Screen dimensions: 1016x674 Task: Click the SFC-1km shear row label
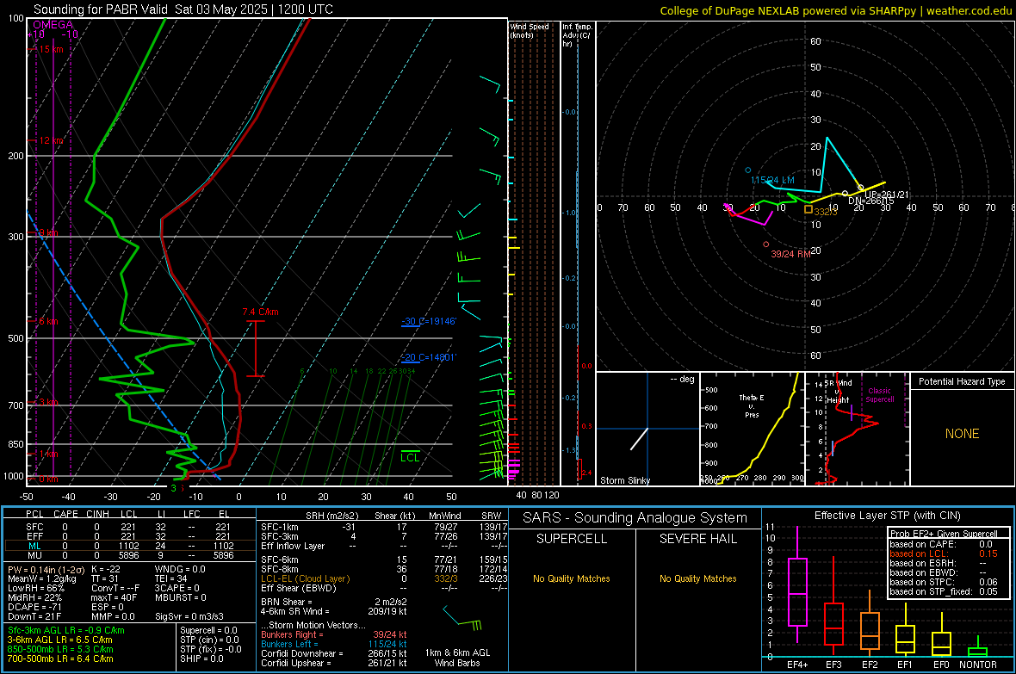click(x=279, y=527)
